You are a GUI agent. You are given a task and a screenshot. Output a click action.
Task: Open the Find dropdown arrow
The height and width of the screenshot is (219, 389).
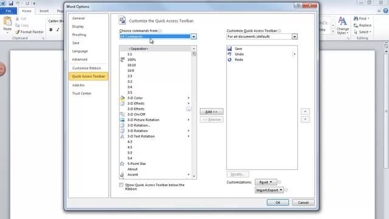pos(368,19)
